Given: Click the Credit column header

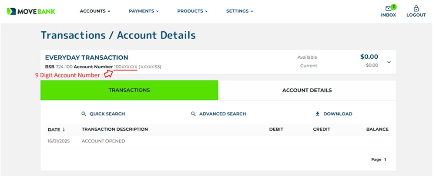Looking at the screenshot, I should point(321,129).
